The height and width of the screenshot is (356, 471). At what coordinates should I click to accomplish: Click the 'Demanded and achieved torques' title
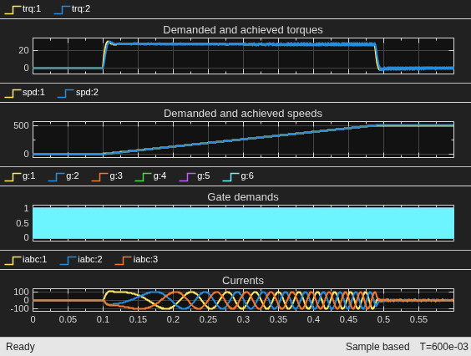click(x=243, y=30)
